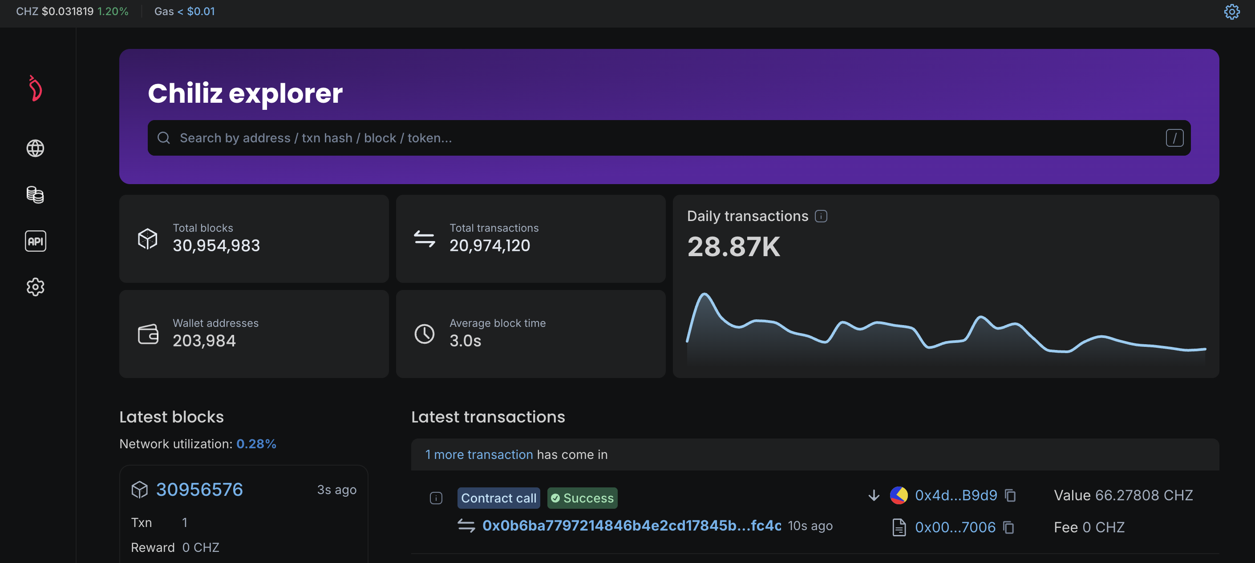Click the slash shortcut key badge
The height and width of the screenshot is (563, 1255).
[x=1174, y=138]
